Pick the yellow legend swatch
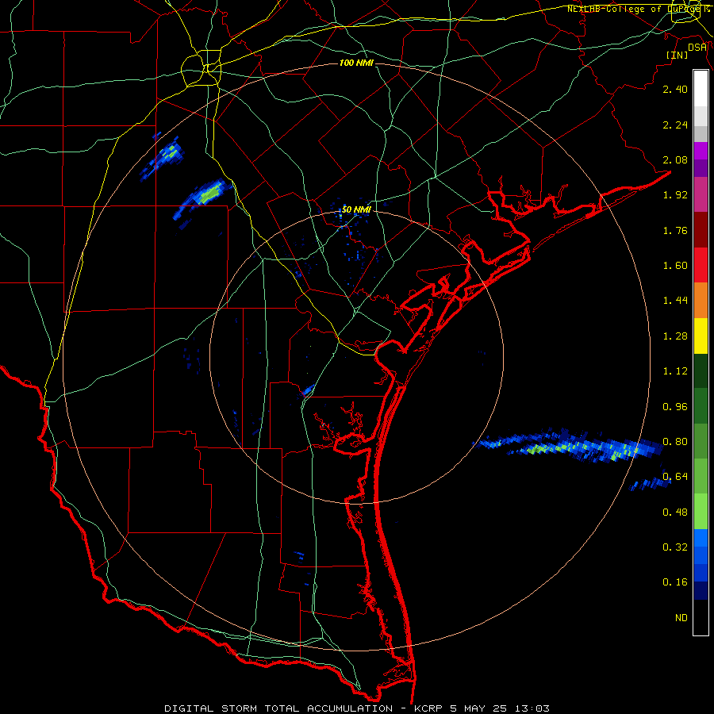Screen dimensions: 714x714 (701, 336)
